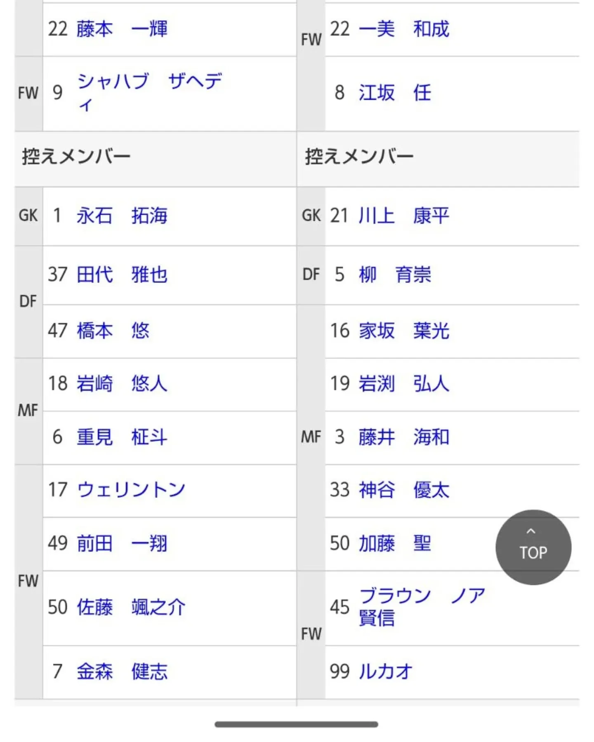594x742 pixels.
Task: Select 家坂 葉光 from substitutes
Action: [x=404, y=331]
